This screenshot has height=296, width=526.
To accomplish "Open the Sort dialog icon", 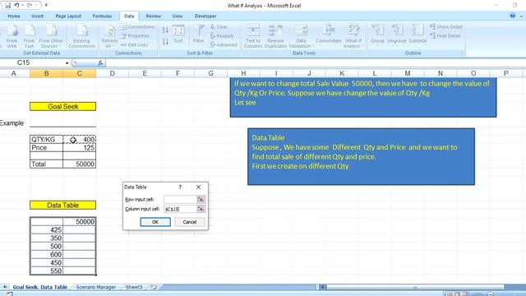I will point(178,35).
